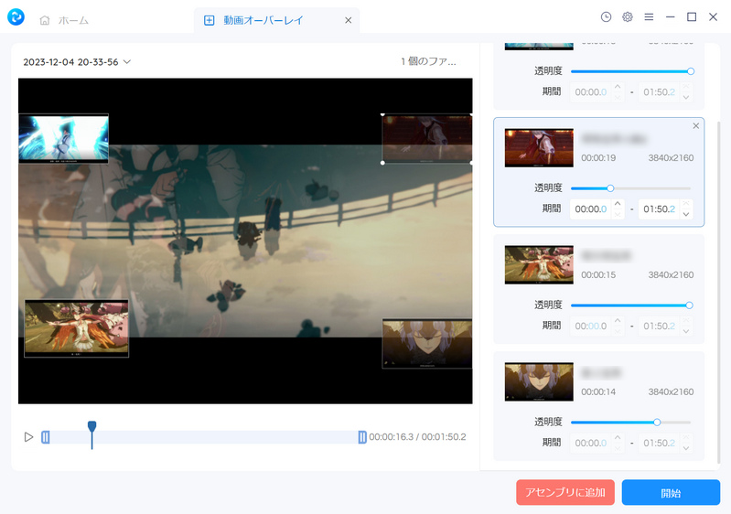This screenshot has height=514, width=731.
Task: Click the 開始 button
Action: [x=671, y=493]
